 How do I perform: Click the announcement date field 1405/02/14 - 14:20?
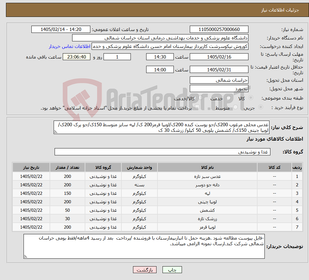point(61,29)
